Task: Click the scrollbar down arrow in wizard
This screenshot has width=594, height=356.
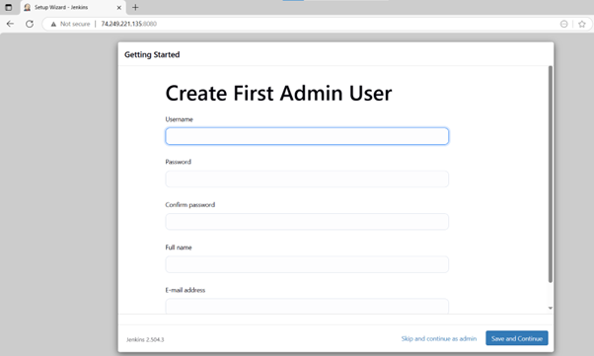Action: [x=551, y=308]
